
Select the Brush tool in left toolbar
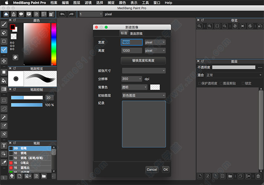(4, 25)
